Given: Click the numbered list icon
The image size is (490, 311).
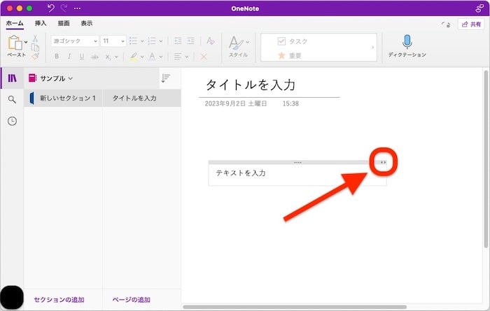Looking at the screenshot, I should 152,41.
